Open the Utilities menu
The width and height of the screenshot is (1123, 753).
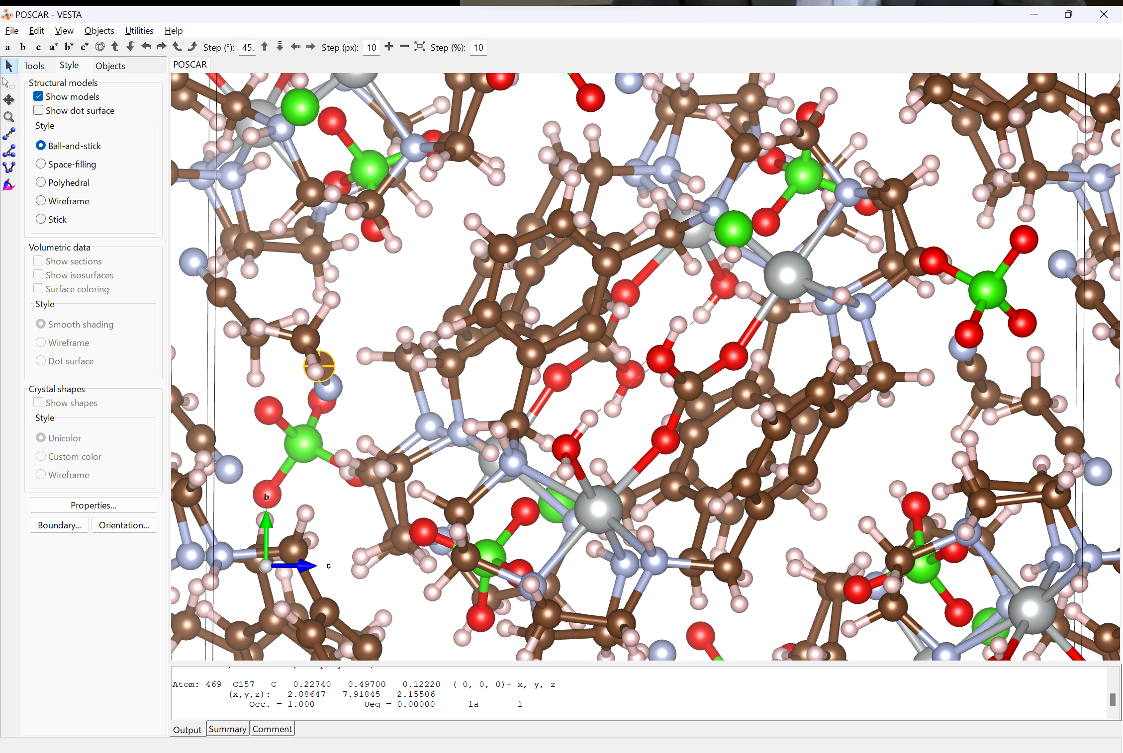[x=139, y=31]
